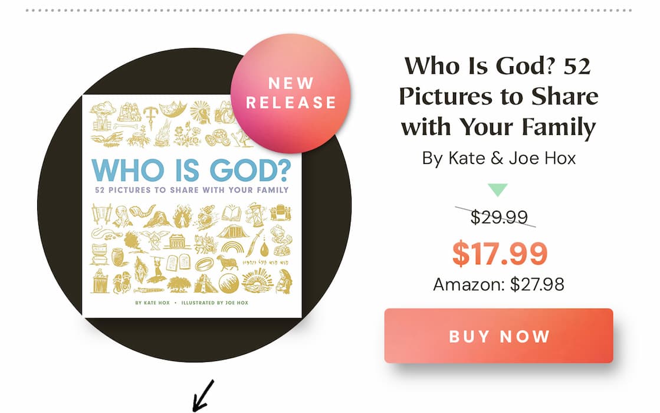This screenshot has height=413, width=660.
Task: Select the Amazon: $27.98 price text
Action: (500, 284)
